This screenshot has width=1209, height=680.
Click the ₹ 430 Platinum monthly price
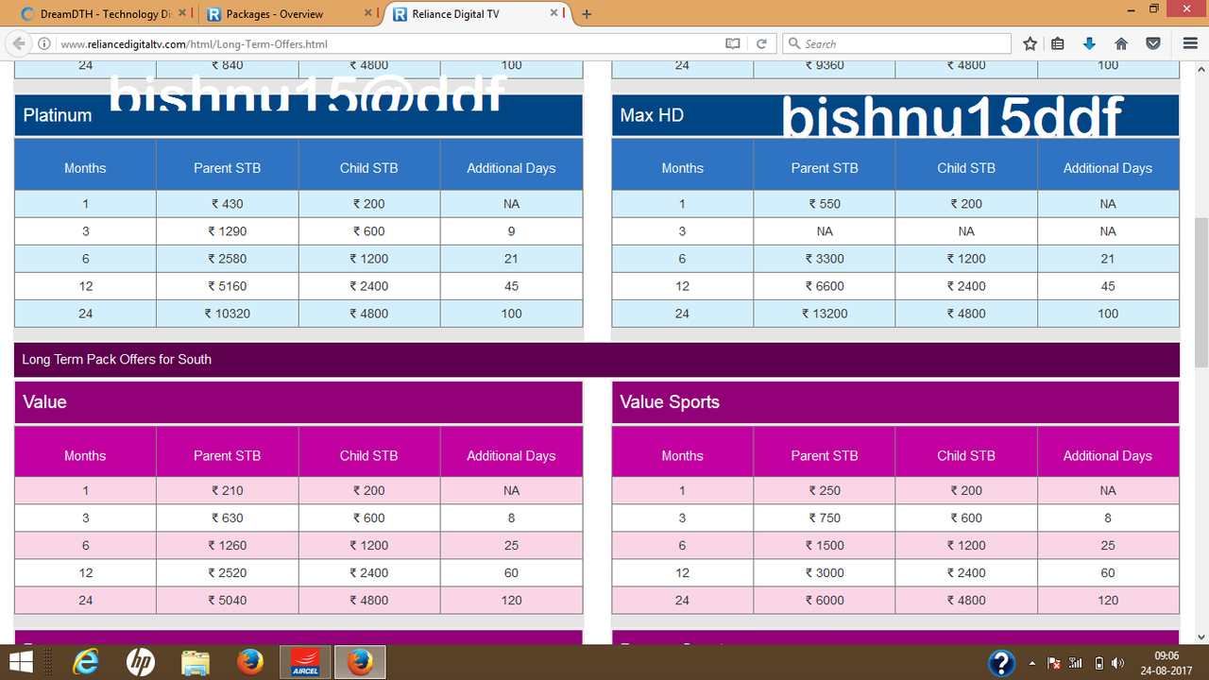[x=227, y=204]
